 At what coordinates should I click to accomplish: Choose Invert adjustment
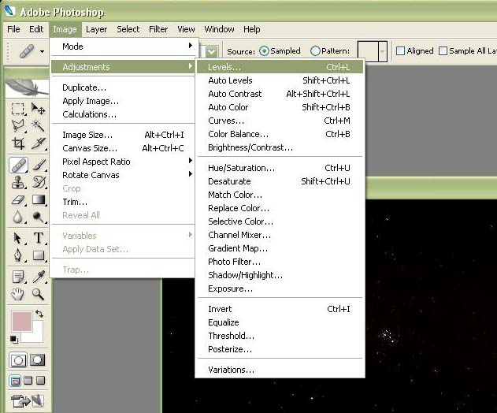click(x=280, y=309)
